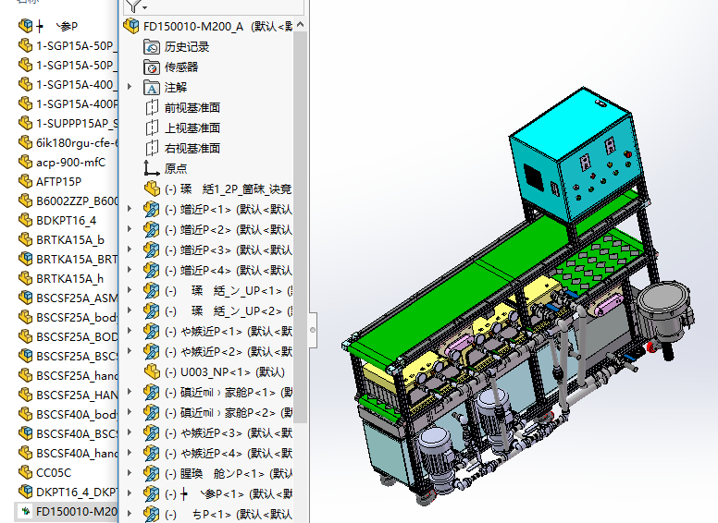This screenshot has width=718, height=523.
Task: Click the 1-SGP15A-400_ part icon in file list
Action: coord(26,85)
